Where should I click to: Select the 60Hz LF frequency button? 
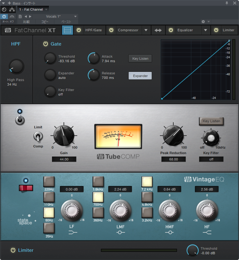[49, 213]
